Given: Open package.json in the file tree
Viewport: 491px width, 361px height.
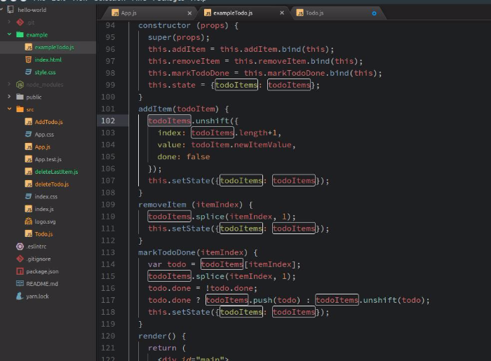Looking at the screenshot, I should (42, 271).
